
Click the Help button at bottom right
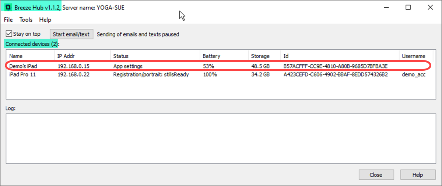point(418,175)
